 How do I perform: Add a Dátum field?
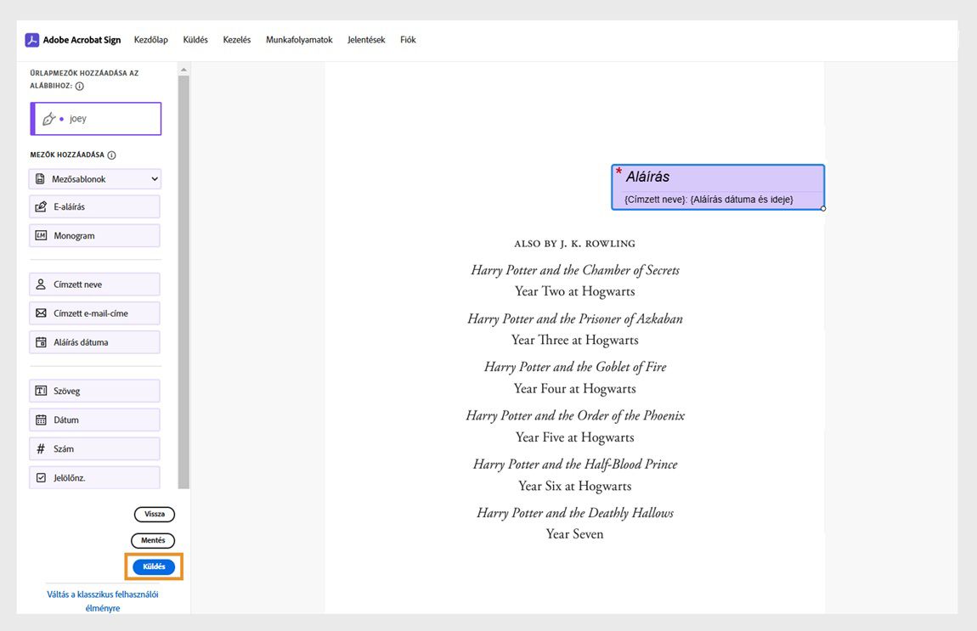coord(94,420)
